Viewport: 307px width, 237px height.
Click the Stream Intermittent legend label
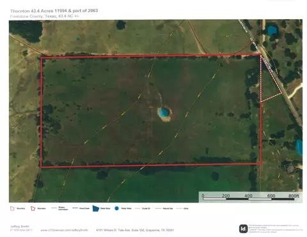[x=63, y=208]
